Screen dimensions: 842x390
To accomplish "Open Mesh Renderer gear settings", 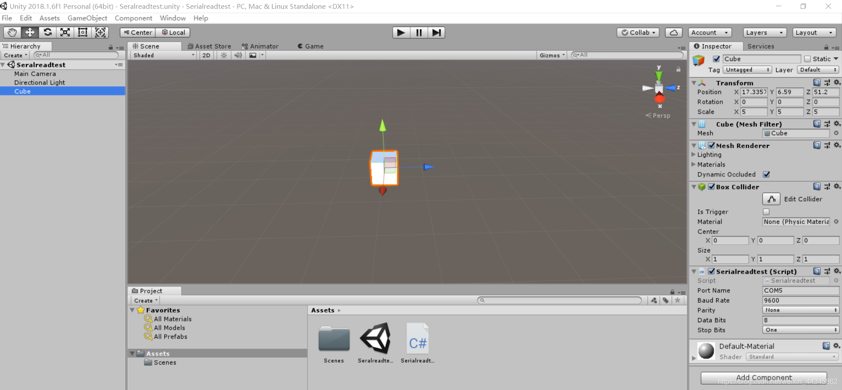I will pos(837,145).
